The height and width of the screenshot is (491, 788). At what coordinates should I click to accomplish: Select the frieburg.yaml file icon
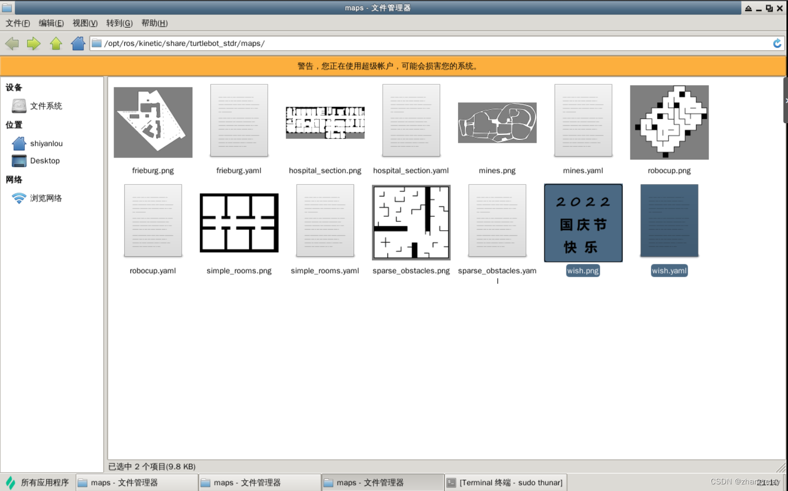pyautogui.click(x=239, y=121)
